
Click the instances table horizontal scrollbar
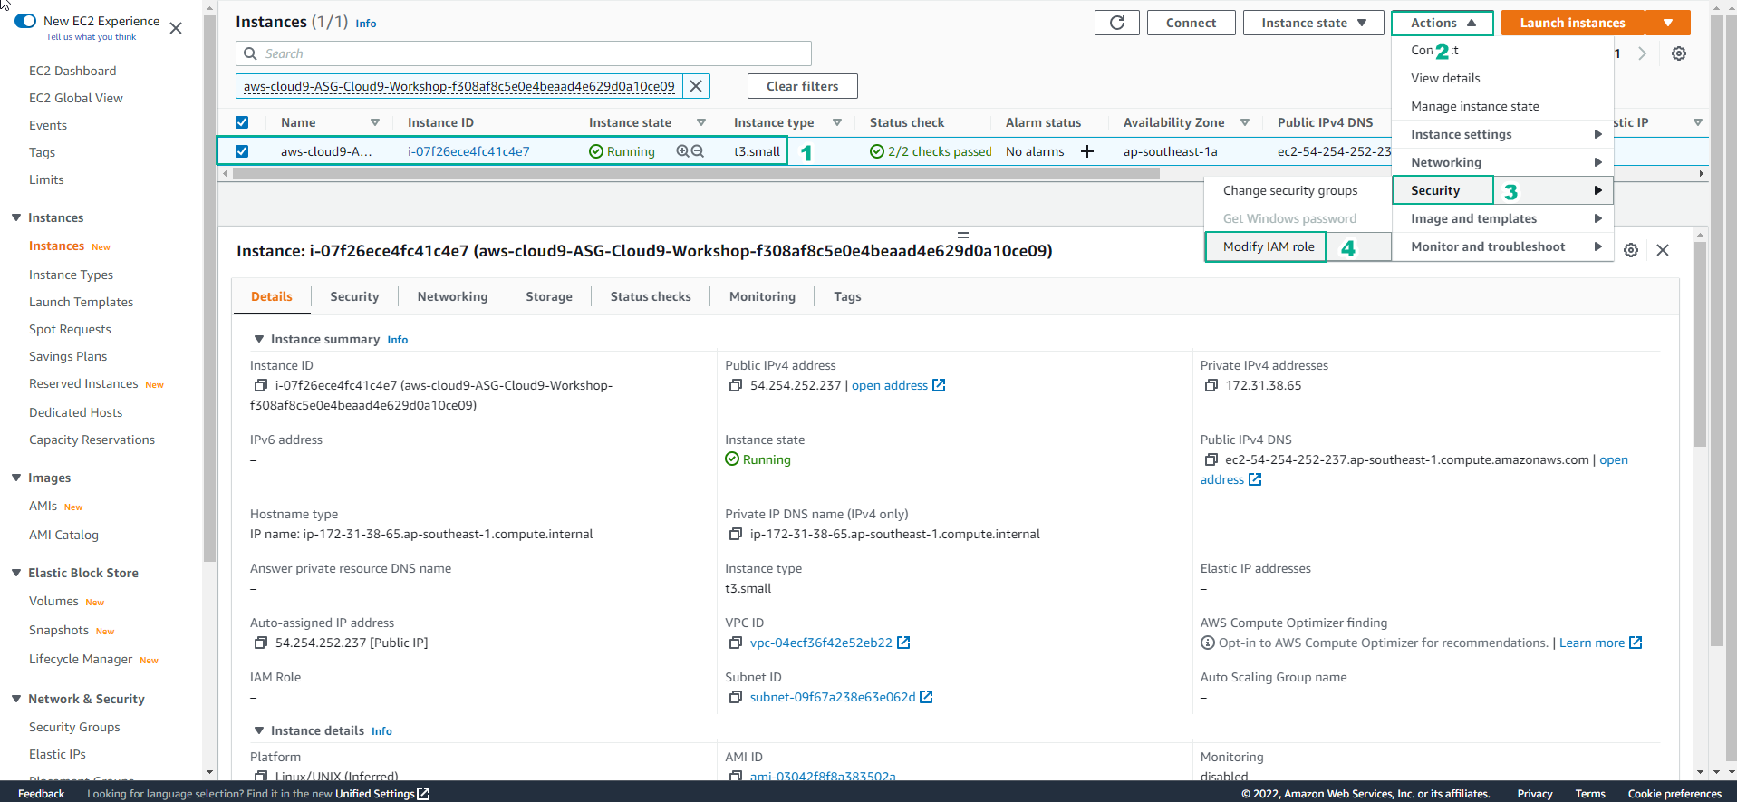[x=696, y=173]
